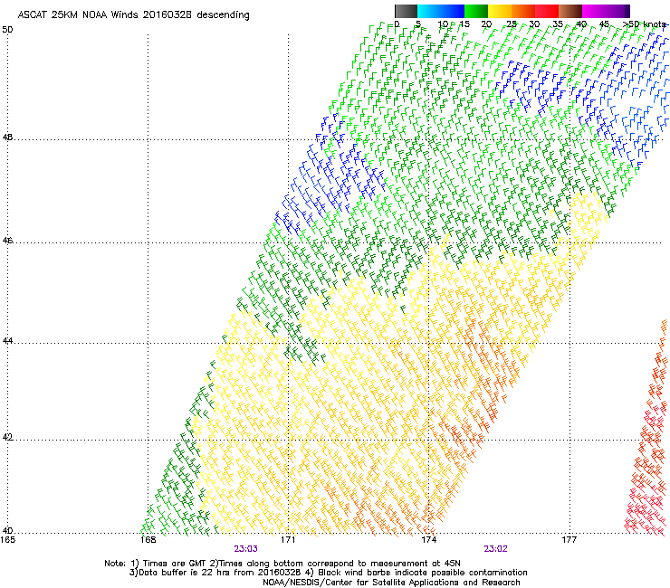Click the red 30-35 knots color segment

point(547,11)
